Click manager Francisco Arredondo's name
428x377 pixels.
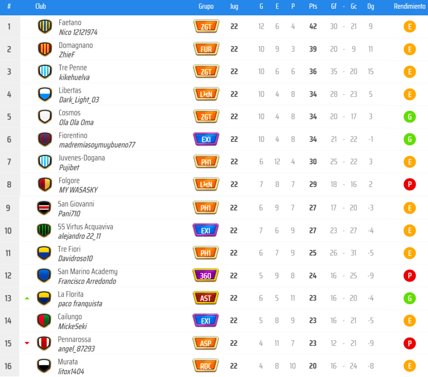click(87, 281)
